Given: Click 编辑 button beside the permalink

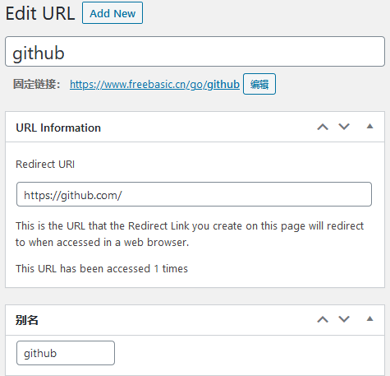Looking at the screenshot, I should click(x=259, y=84).
